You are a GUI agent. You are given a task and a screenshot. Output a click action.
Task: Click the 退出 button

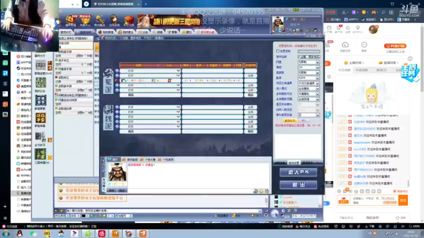[x=298, y=185]
